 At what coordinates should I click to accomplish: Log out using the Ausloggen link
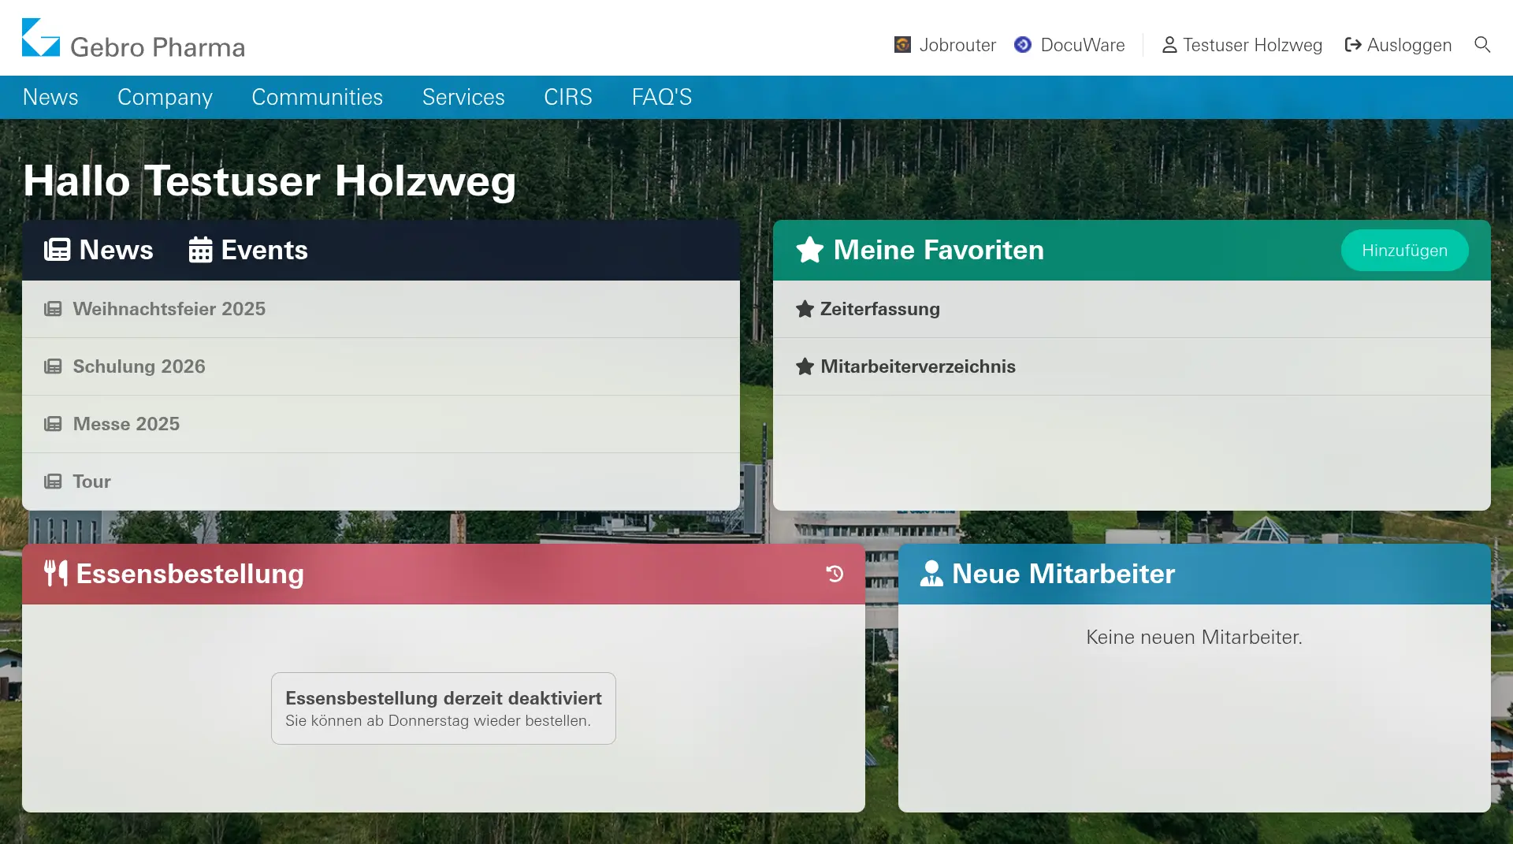coord(1398,45)
